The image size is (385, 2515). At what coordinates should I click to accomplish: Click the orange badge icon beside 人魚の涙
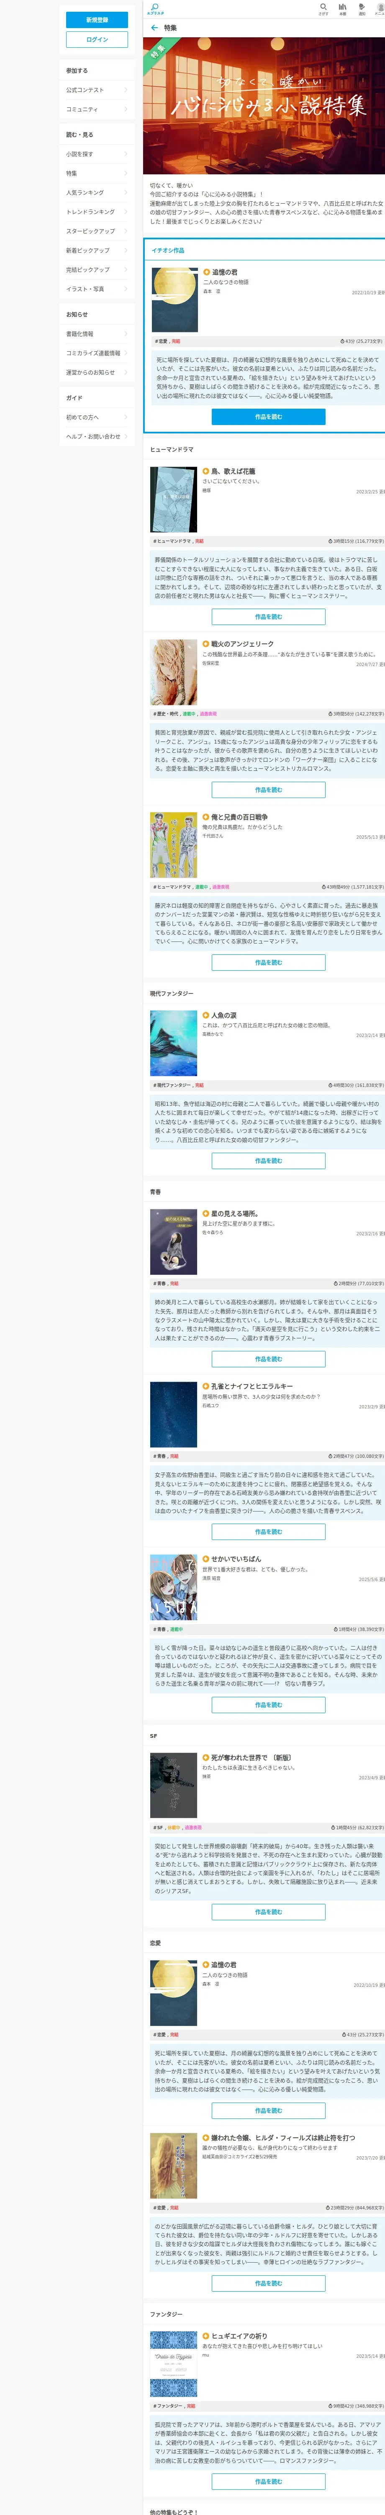click(x=205, y=1015)
